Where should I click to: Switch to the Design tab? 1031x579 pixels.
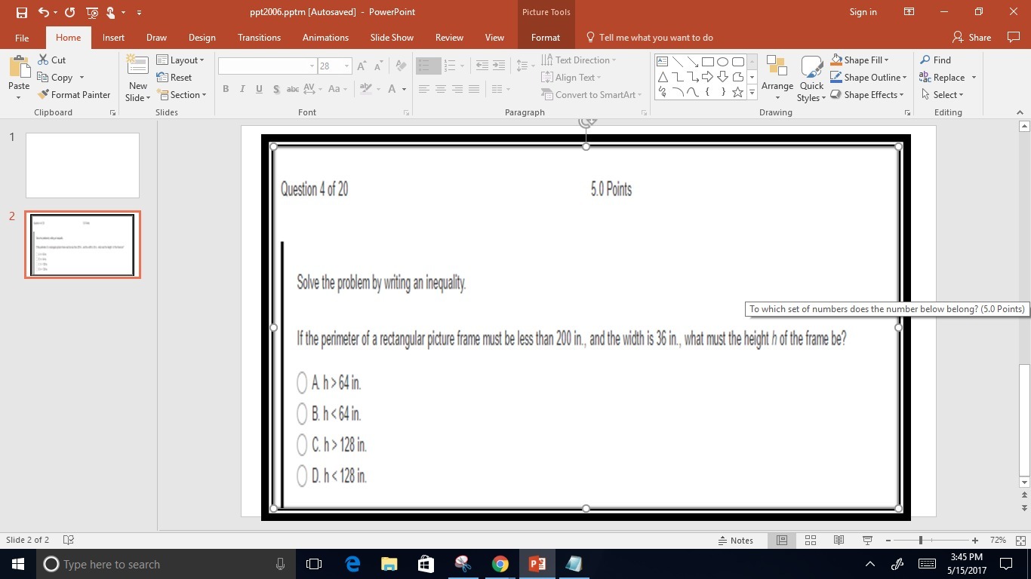pos(202,37)
